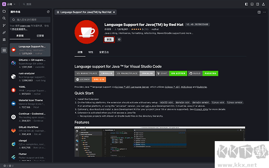Open the editor more actions ellipsis
Screen dimensions: 269x168
coord(265,12)
